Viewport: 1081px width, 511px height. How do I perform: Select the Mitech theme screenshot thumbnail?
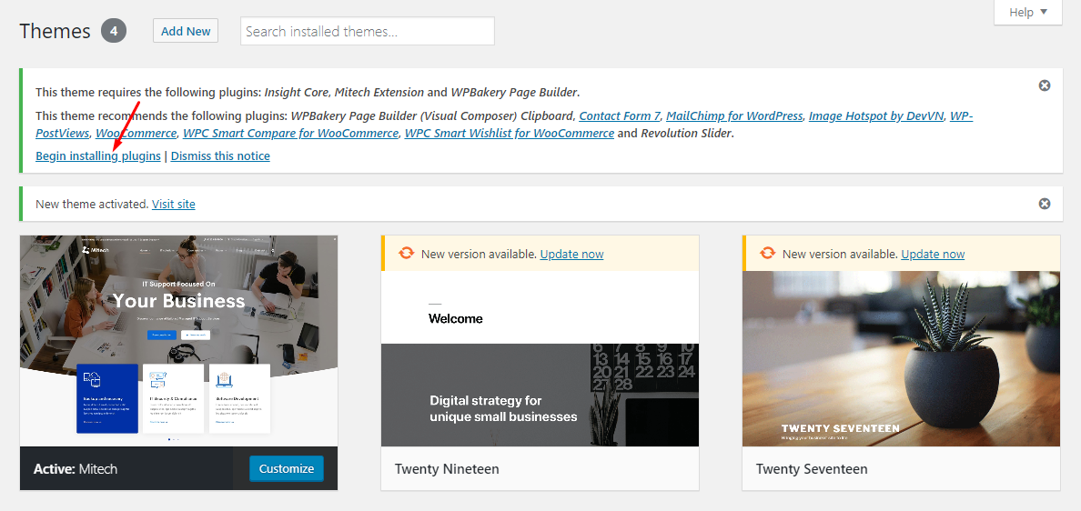178,341
